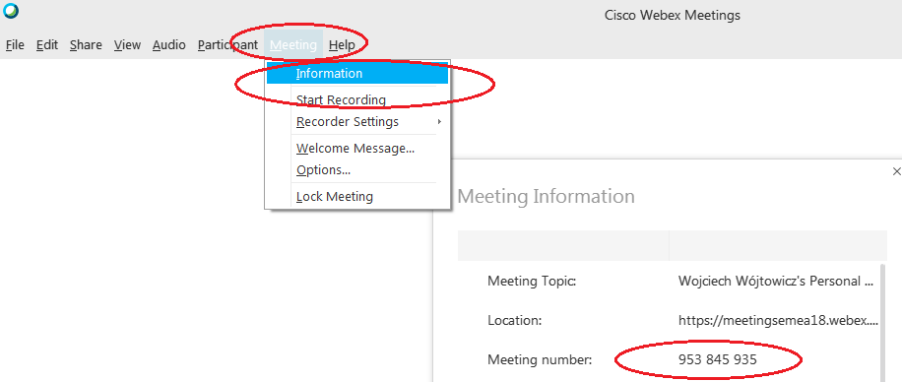Open the View menu

coord(127,45)
